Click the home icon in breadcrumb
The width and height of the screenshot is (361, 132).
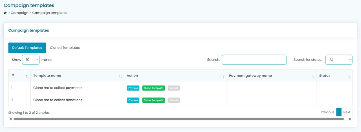pyautogui.click(x=5, y=13)
